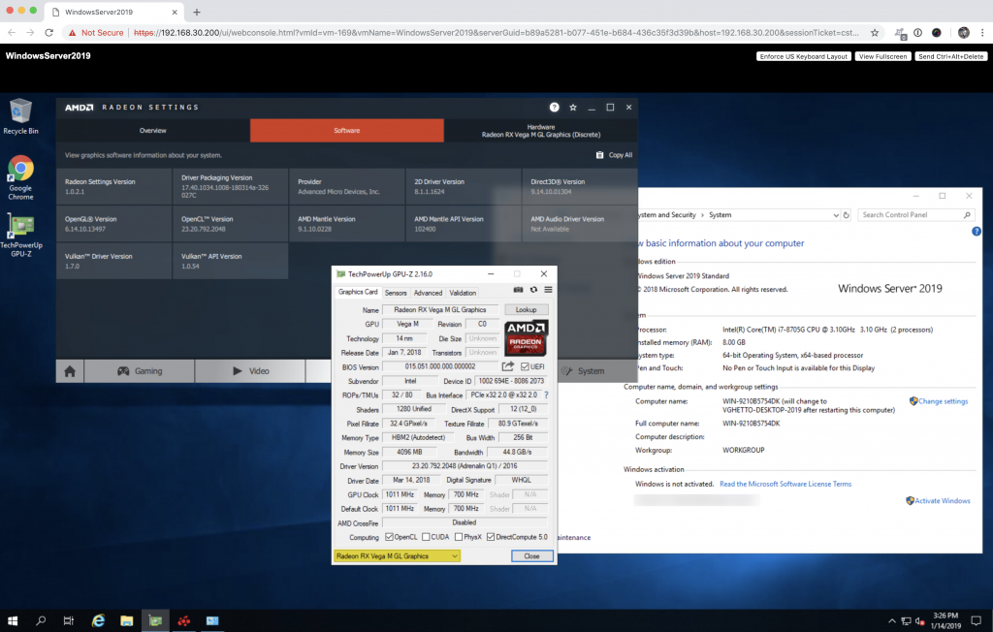This screenshot has width=993, height=632.
Task: Click the taskbar search magnifier icon
Action: click(41, 620)
